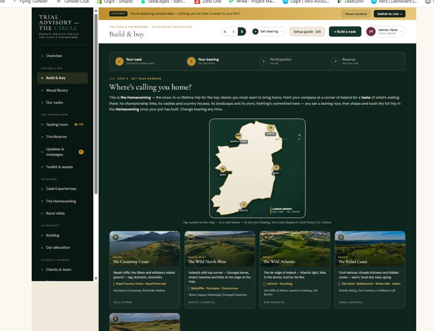Click the checkmark circle of Your cask step

(119, 61)
